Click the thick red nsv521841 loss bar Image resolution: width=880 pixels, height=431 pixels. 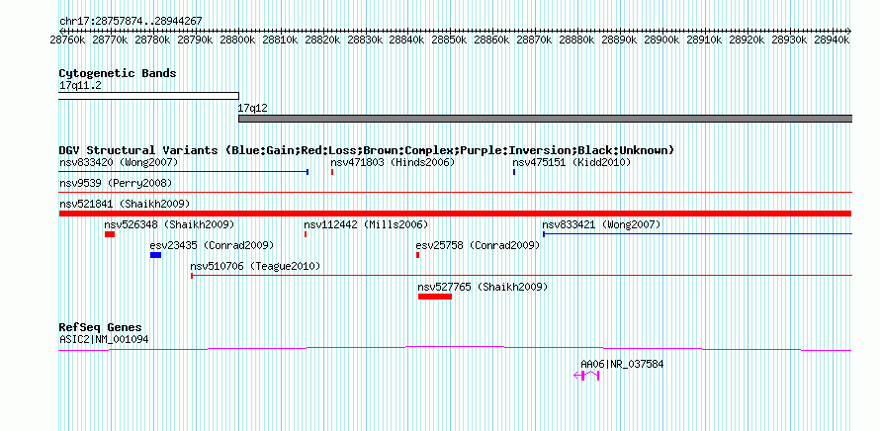coord(455,214)
